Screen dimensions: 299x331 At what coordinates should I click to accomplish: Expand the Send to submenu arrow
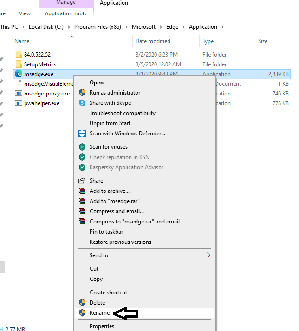coord(208,255)
